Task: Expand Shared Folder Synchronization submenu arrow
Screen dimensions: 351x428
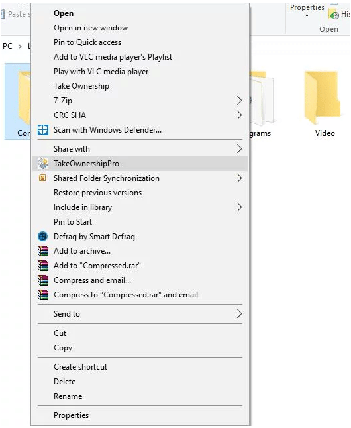Action: [239, 178]
